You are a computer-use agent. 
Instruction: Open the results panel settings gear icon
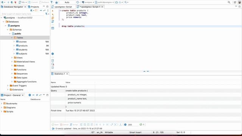click(125, 125)
